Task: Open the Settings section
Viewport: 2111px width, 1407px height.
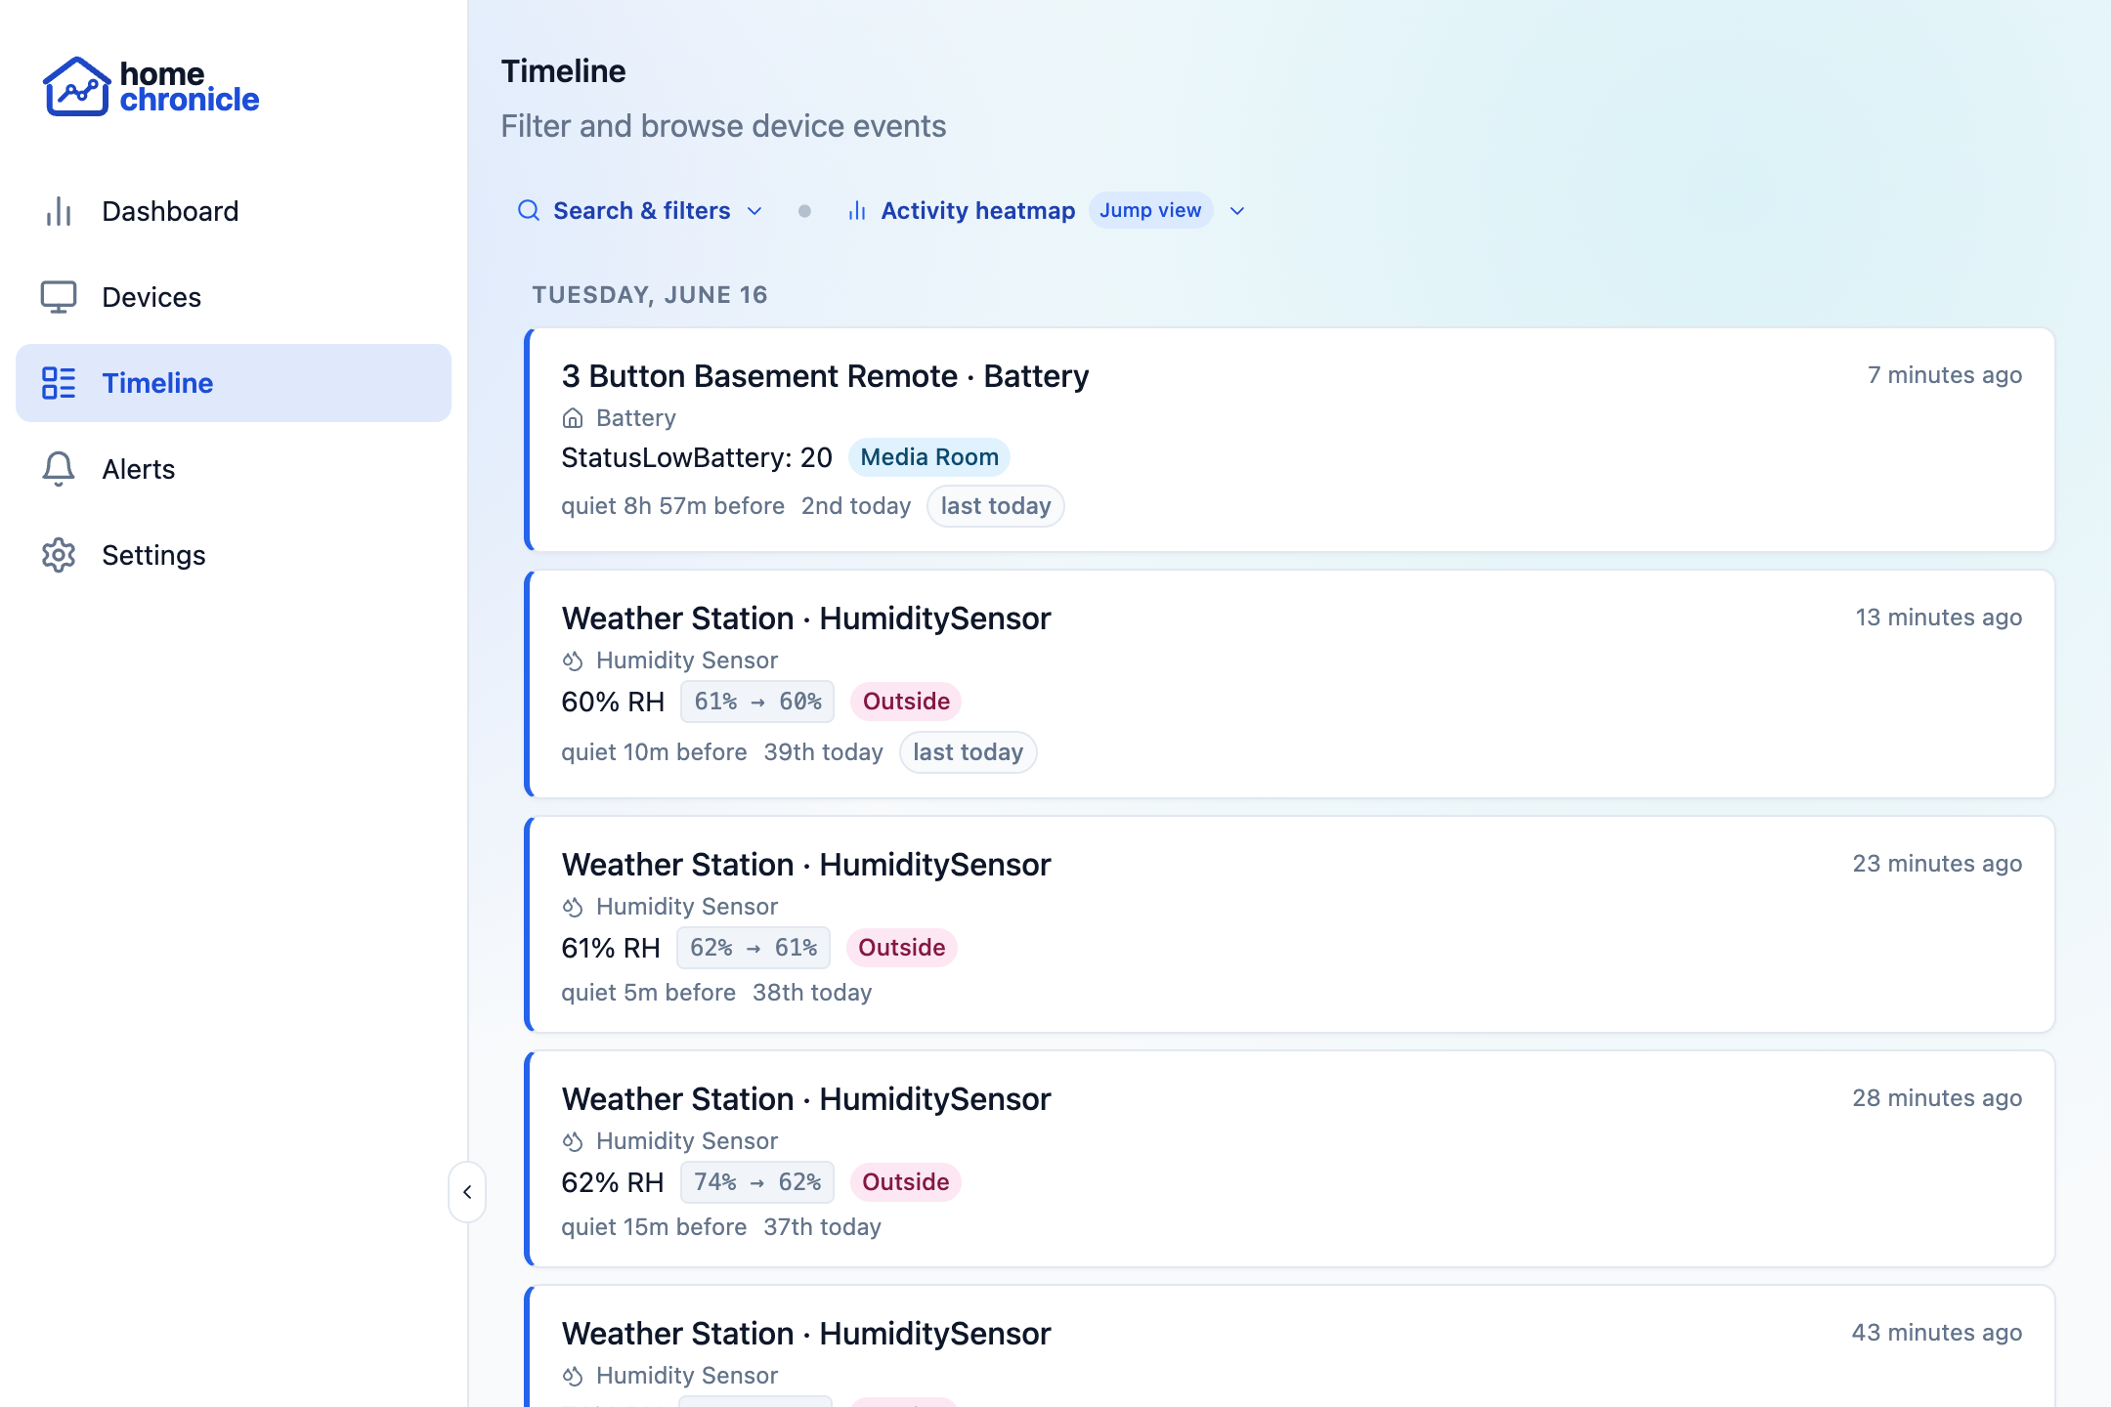Action: tap(234, 555)
